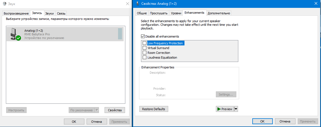
Task: Tick the Room Correction checkbox
Action: pos(145,53)
